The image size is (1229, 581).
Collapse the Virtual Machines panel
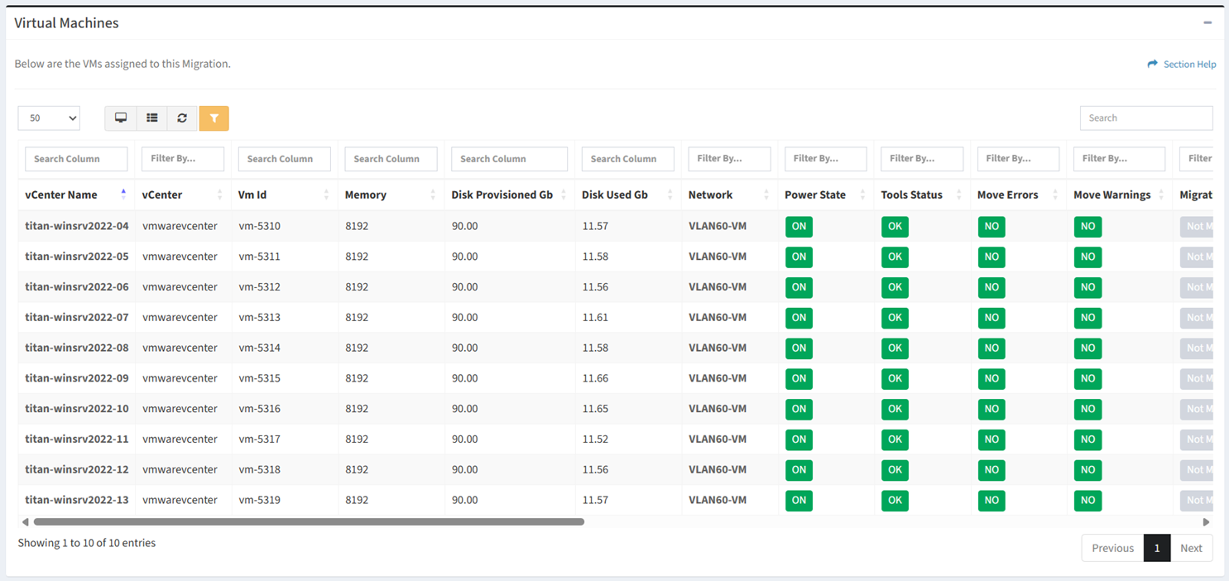tap(1207, 22)
